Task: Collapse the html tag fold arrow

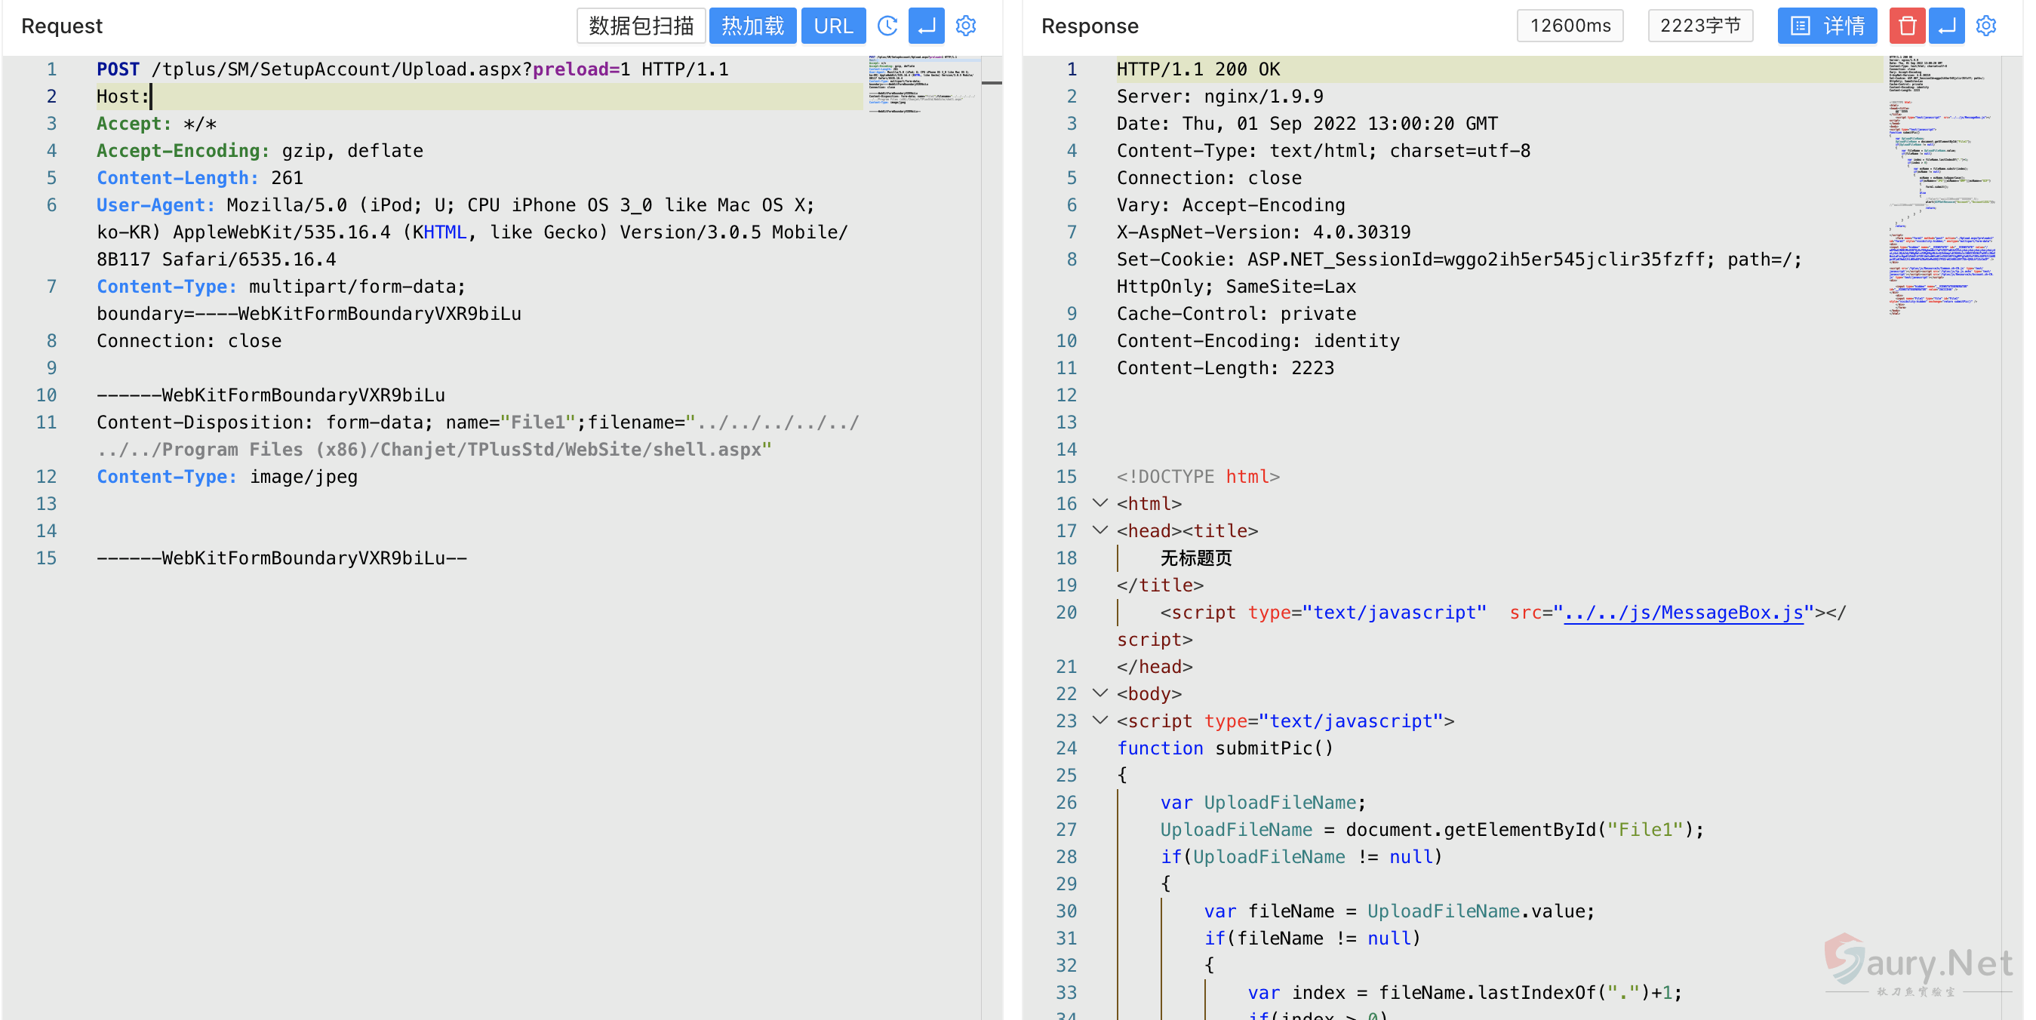Action: point(1100,503)
